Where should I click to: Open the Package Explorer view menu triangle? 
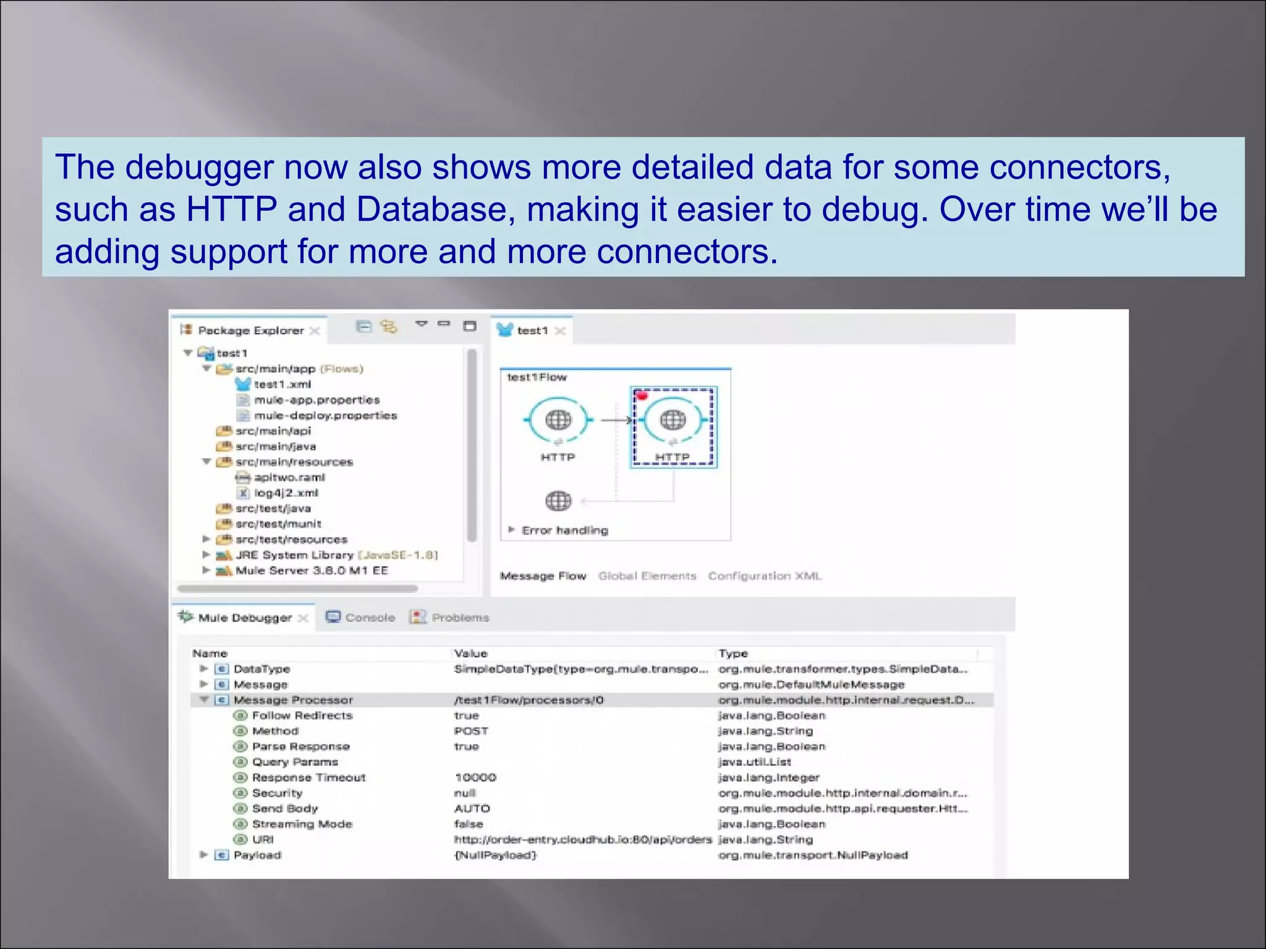(x=421, y=324)
